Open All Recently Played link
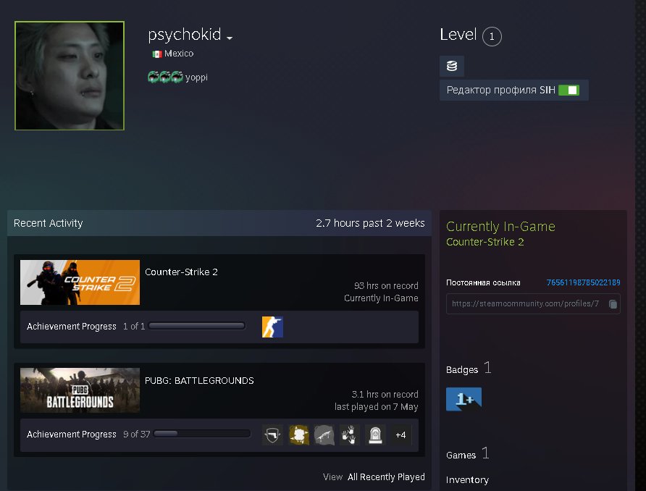Image resolution: width=646 pixels, height=491 pixels. click(x=386, y=477)
